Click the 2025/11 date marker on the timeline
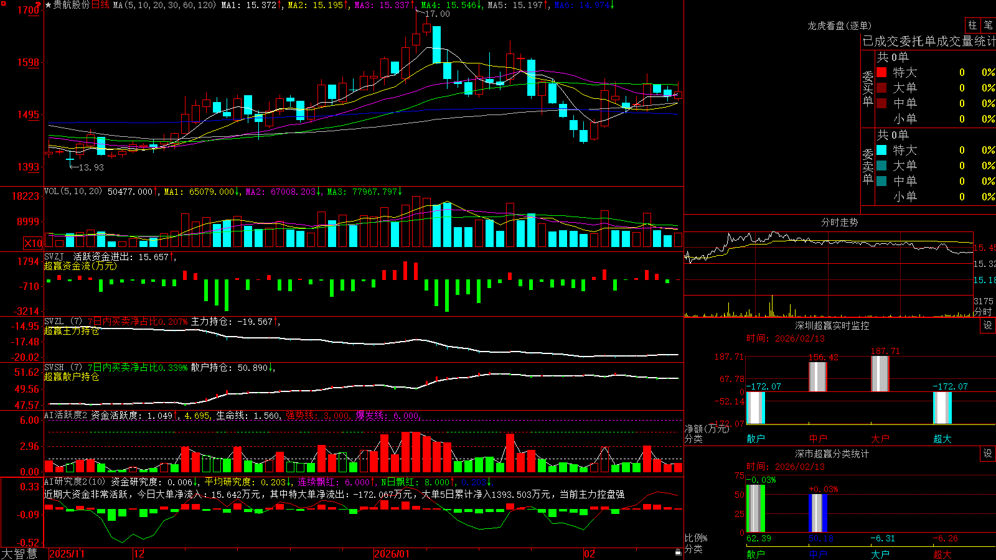The width and height of the screenshot is (996, 560). 67,554
